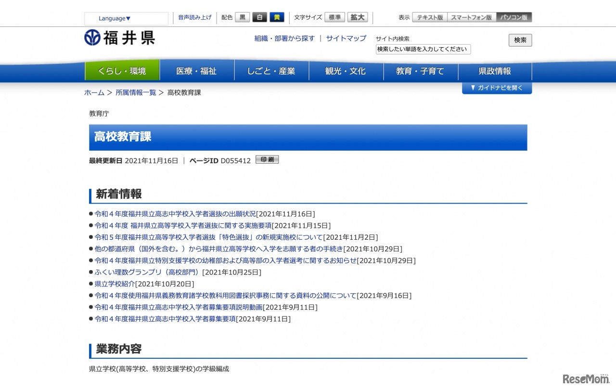Activate the 音声読み上げ audio readout feature

pos(194,17)
